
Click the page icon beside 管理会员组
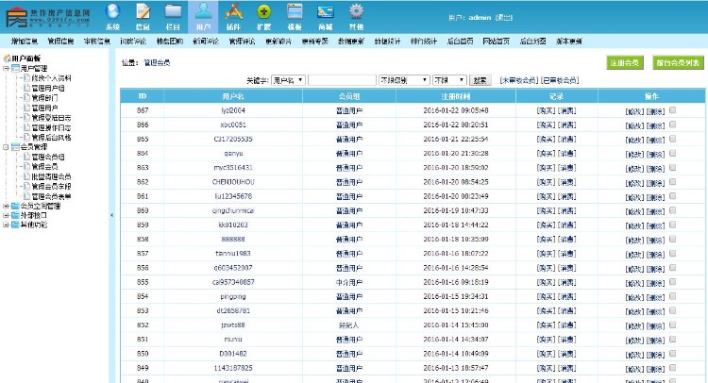coord(26,157)
